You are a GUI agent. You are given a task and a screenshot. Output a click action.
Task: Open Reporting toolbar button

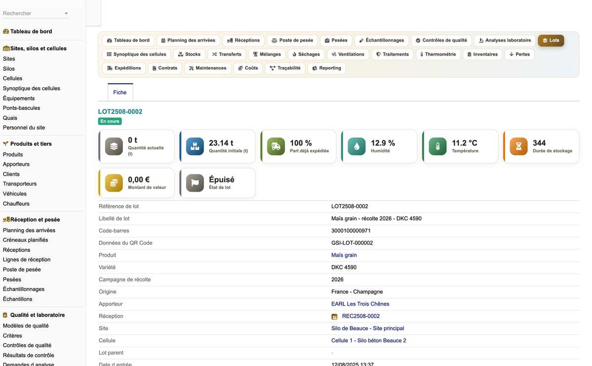click(327, 68)
